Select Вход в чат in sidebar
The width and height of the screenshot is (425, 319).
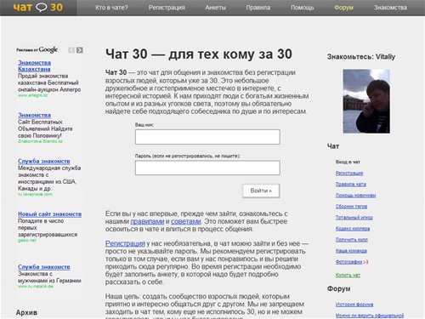tap(348, 162)
